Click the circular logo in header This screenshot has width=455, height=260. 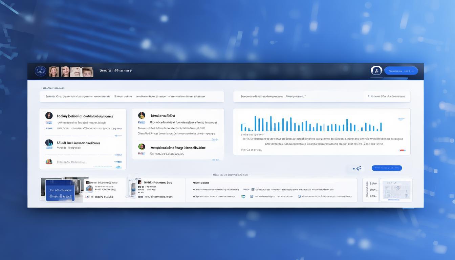(x=40, y=71)
